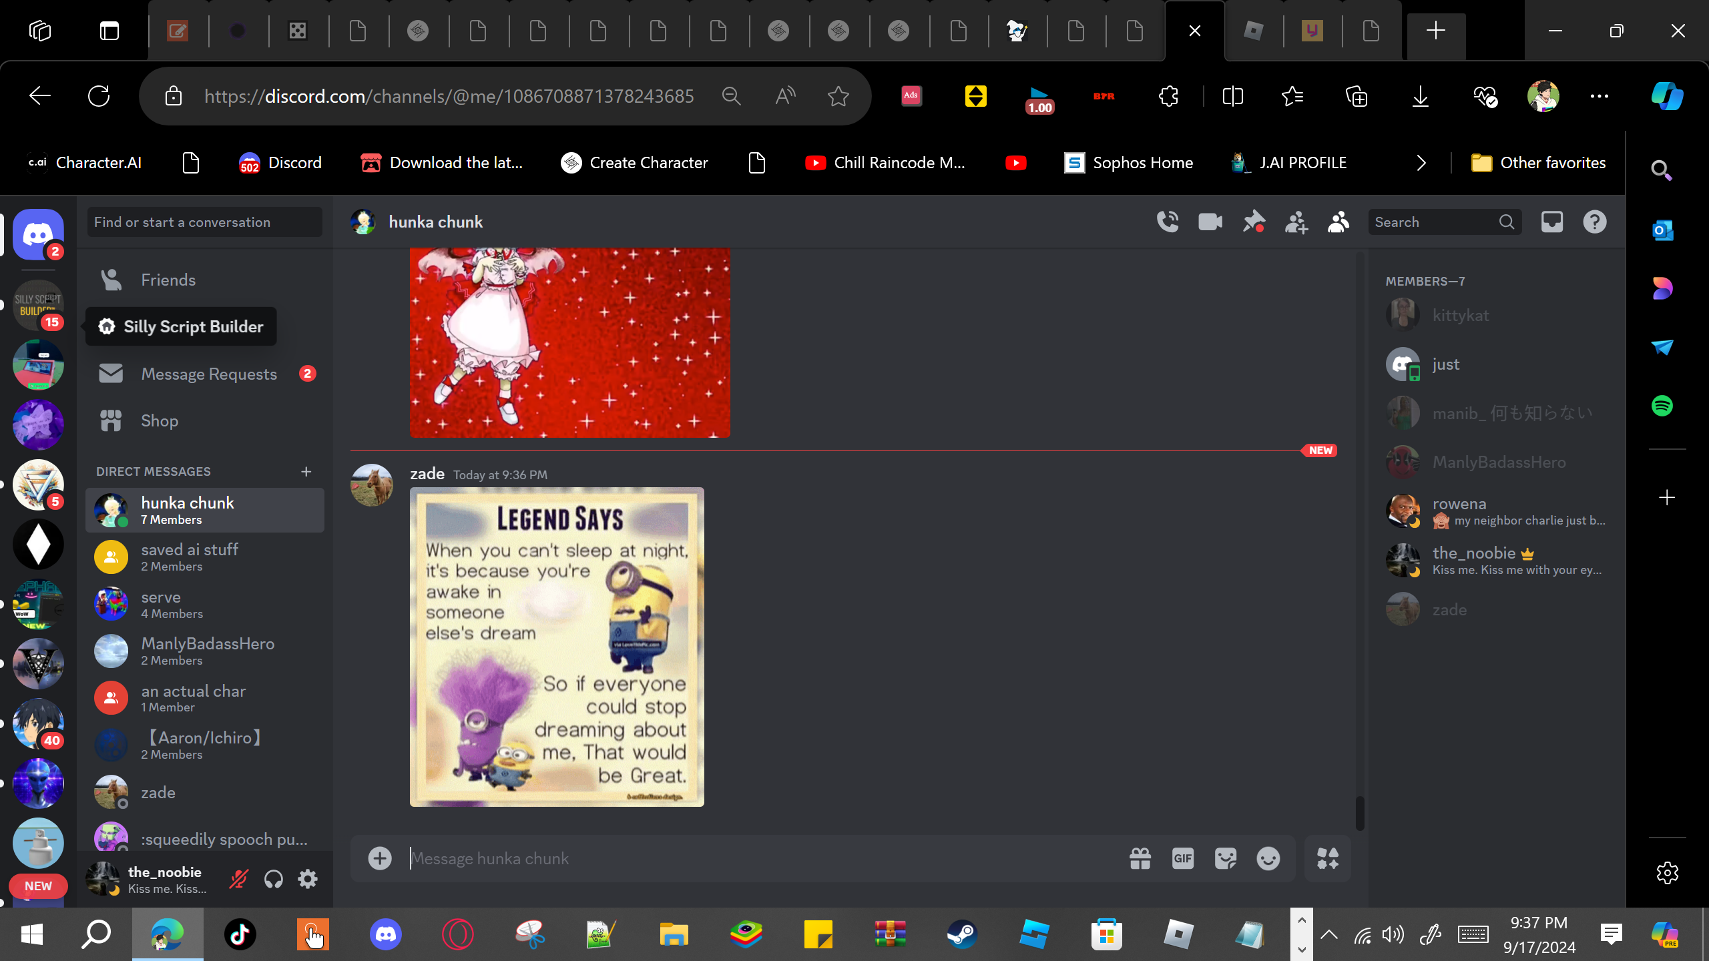Open Message Requests
Image resolution: width=1709 pixels, height=961 pixels.
[x=208, y=374]
